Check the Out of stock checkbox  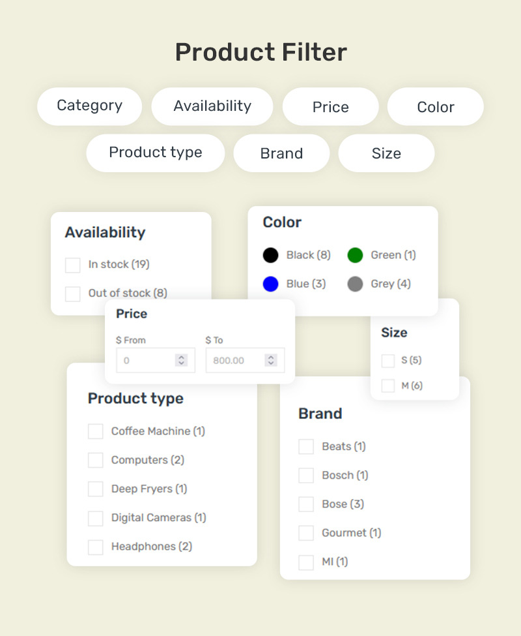click(73, 294)
